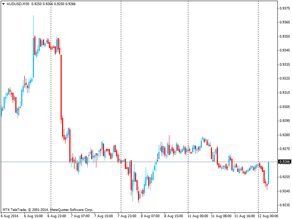The image size is (292, 219).
Task: Click the MT4 TeleTrade copyright text
Action: [x=47, y=210]
